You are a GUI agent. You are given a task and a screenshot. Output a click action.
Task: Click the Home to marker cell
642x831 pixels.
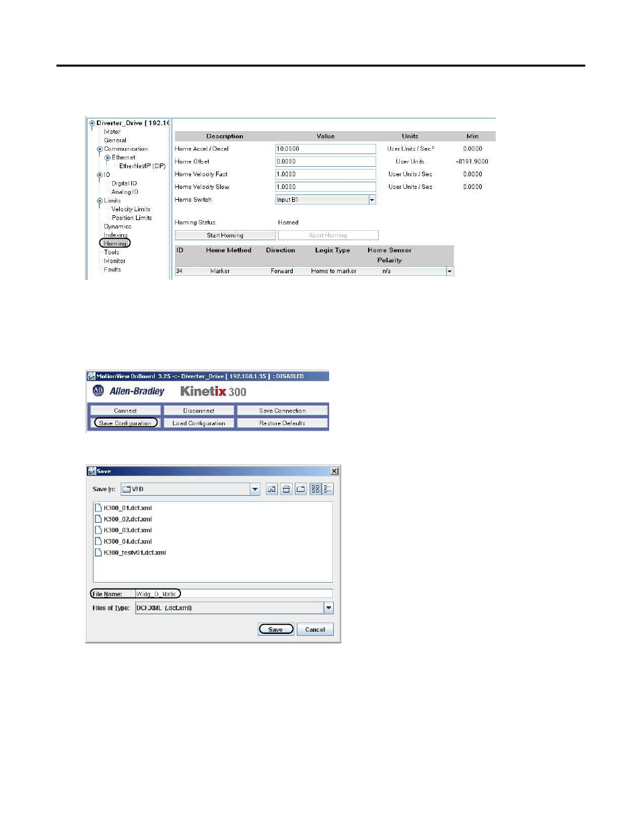[334, 271]
